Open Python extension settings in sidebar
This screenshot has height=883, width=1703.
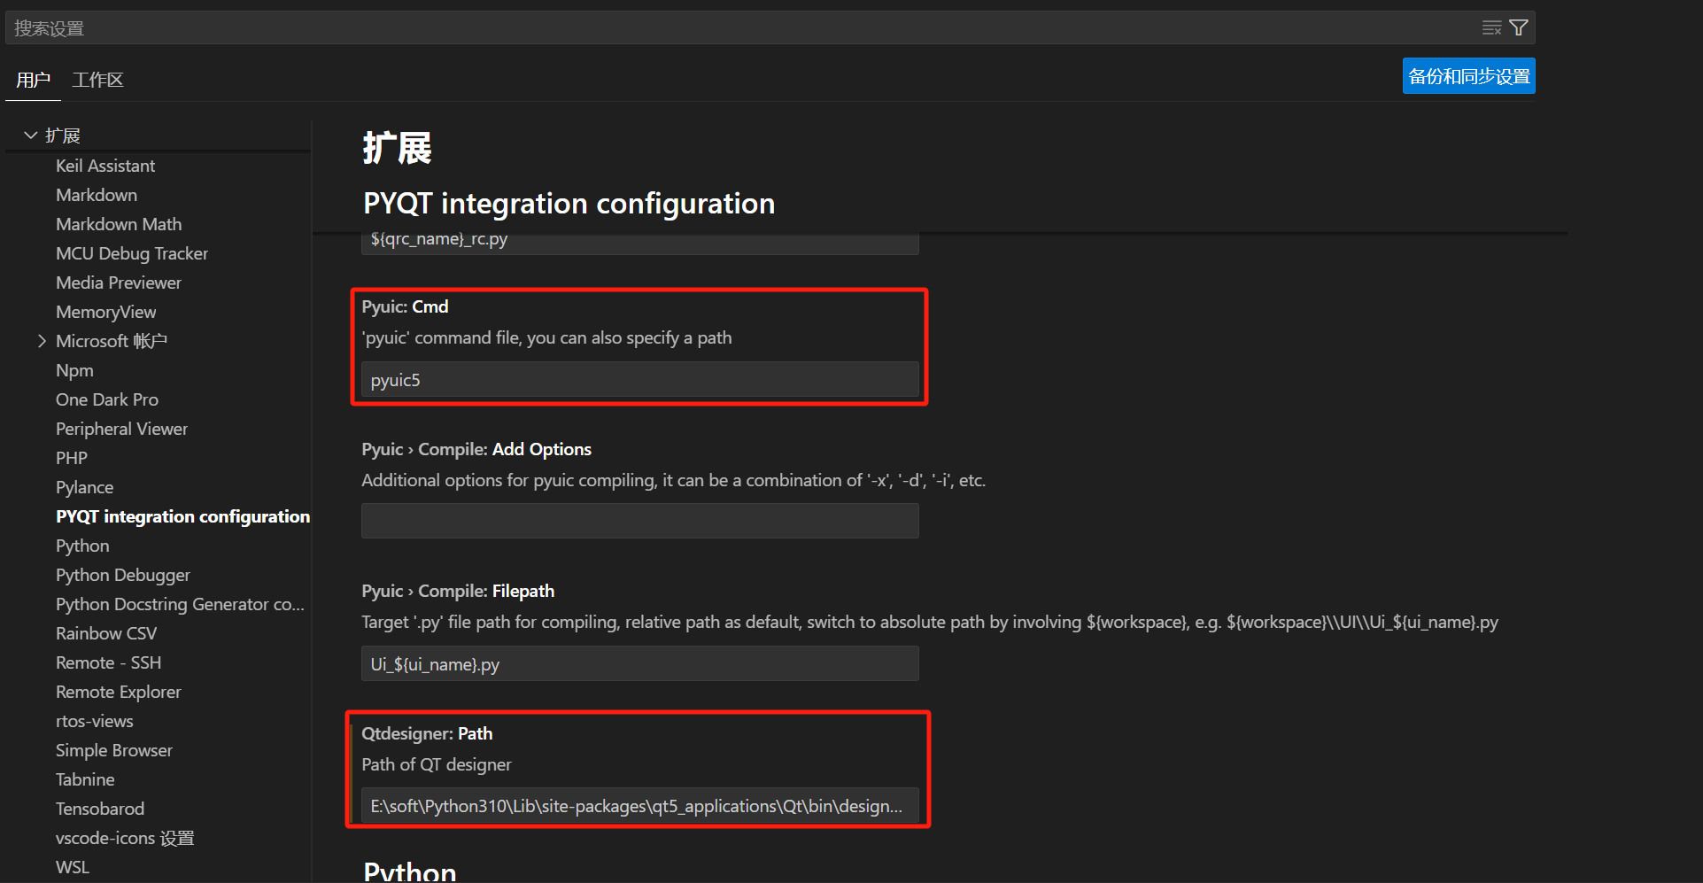pos(83,546)
